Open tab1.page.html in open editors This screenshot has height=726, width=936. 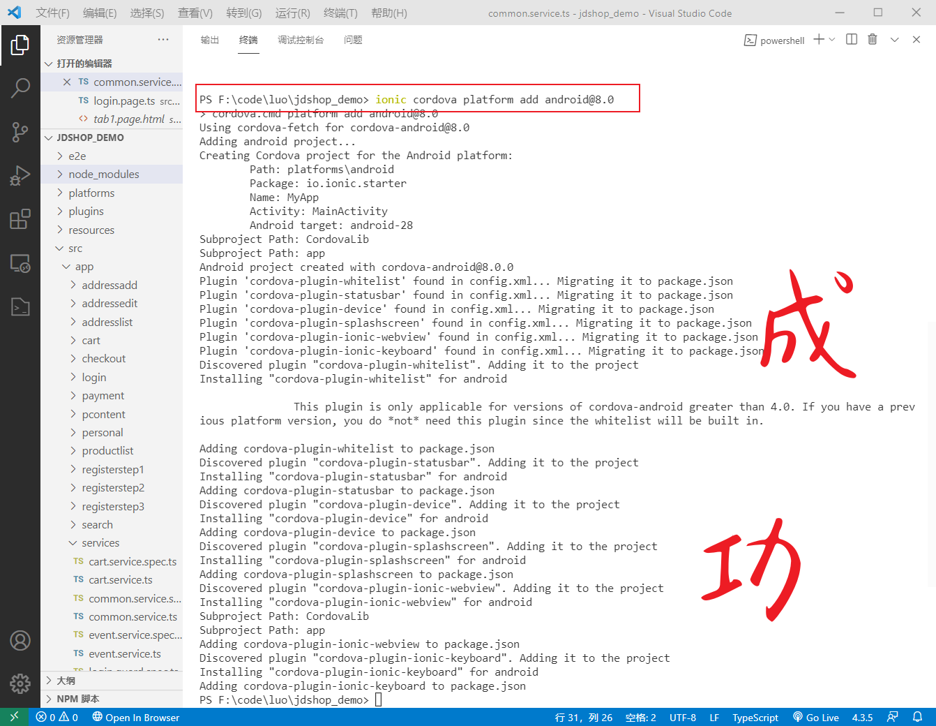[112, 119]
